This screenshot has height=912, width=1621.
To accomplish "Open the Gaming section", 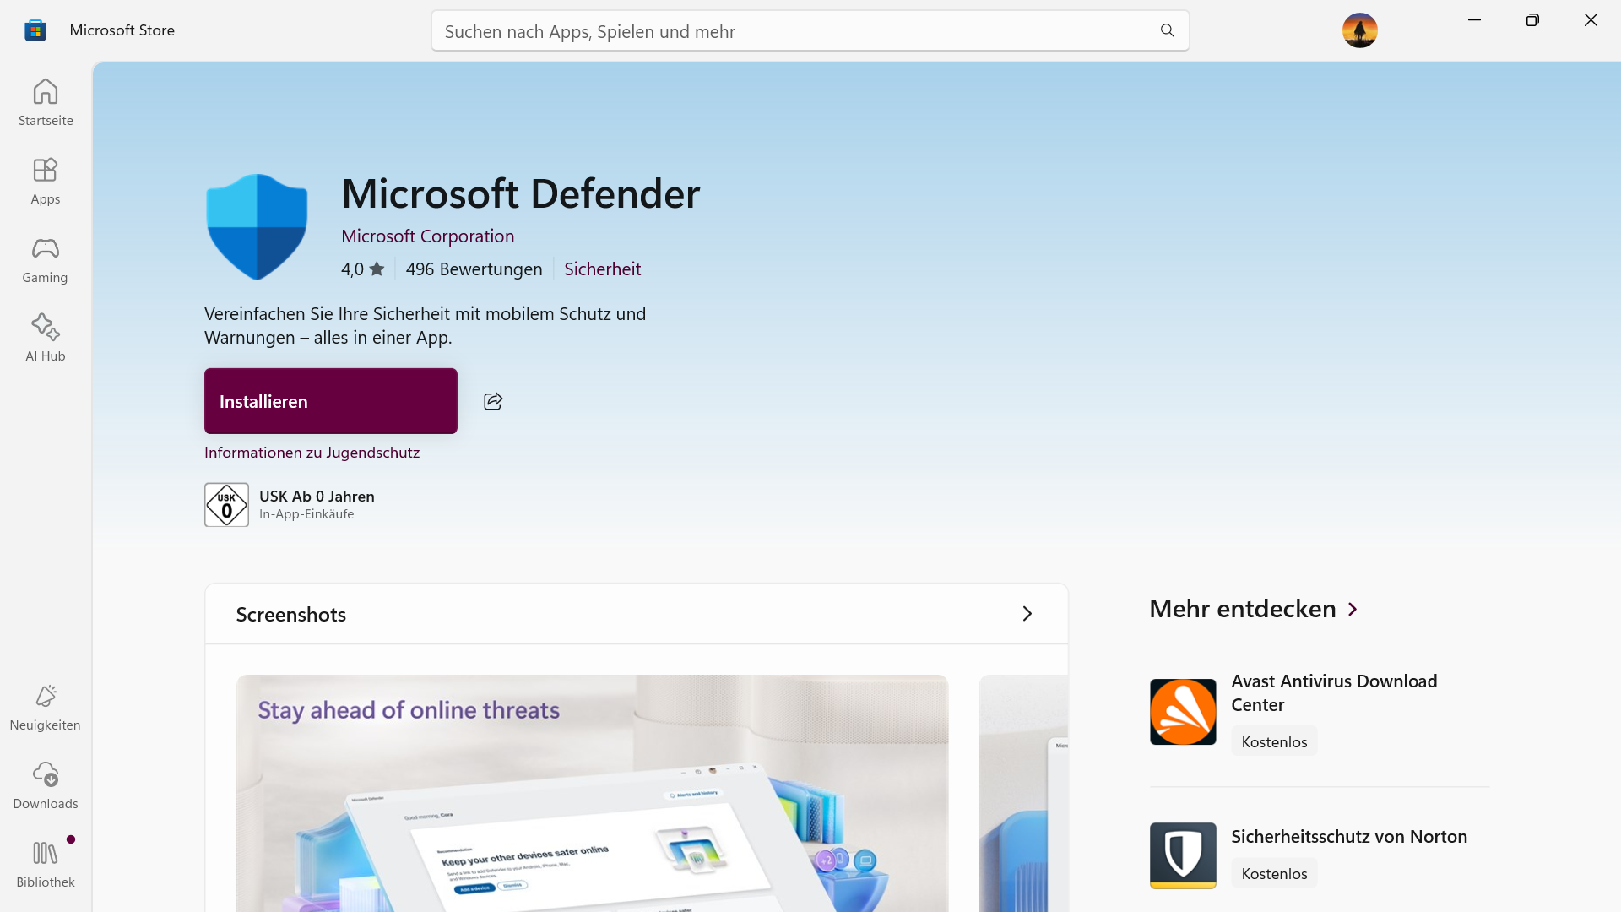I will point(46,259).
